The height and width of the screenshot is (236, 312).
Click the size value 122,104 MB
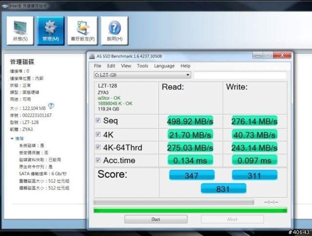(x=34, y=109)
